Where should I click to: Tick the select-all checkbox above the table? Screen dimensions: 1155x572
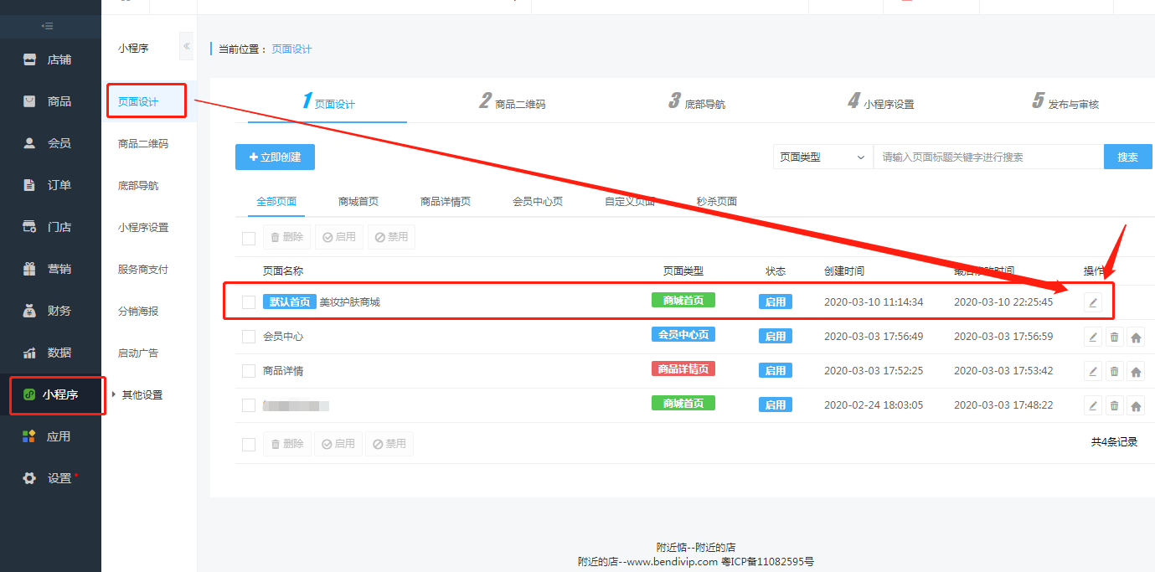249,238
